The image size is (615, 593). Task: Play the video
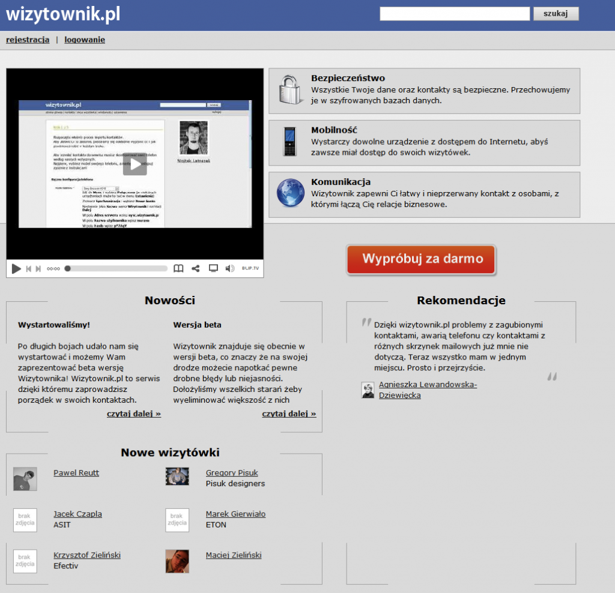[16, 268]
